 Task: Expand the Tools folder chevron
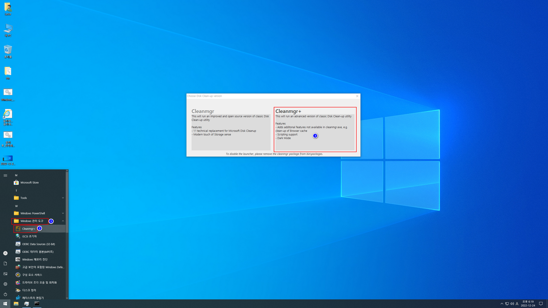pyautogui.click(x=63, y=198)
